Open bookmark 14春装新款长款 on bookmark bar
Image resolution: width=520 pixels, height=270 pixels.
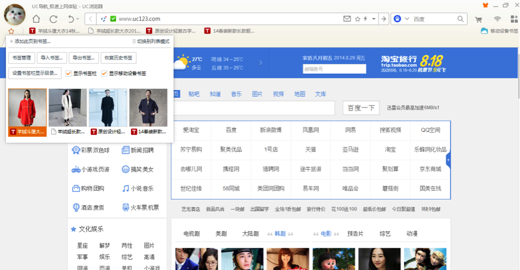230,31
